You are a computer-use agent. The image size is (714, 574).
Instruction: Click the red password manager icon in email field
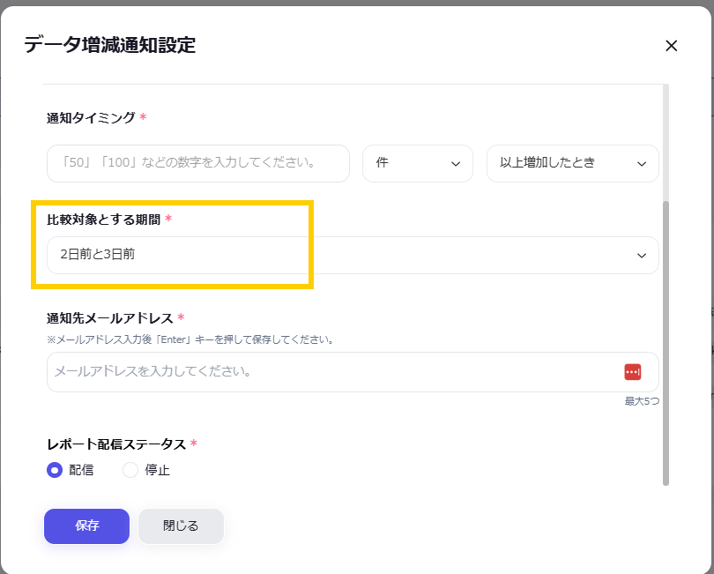(632, 372)
